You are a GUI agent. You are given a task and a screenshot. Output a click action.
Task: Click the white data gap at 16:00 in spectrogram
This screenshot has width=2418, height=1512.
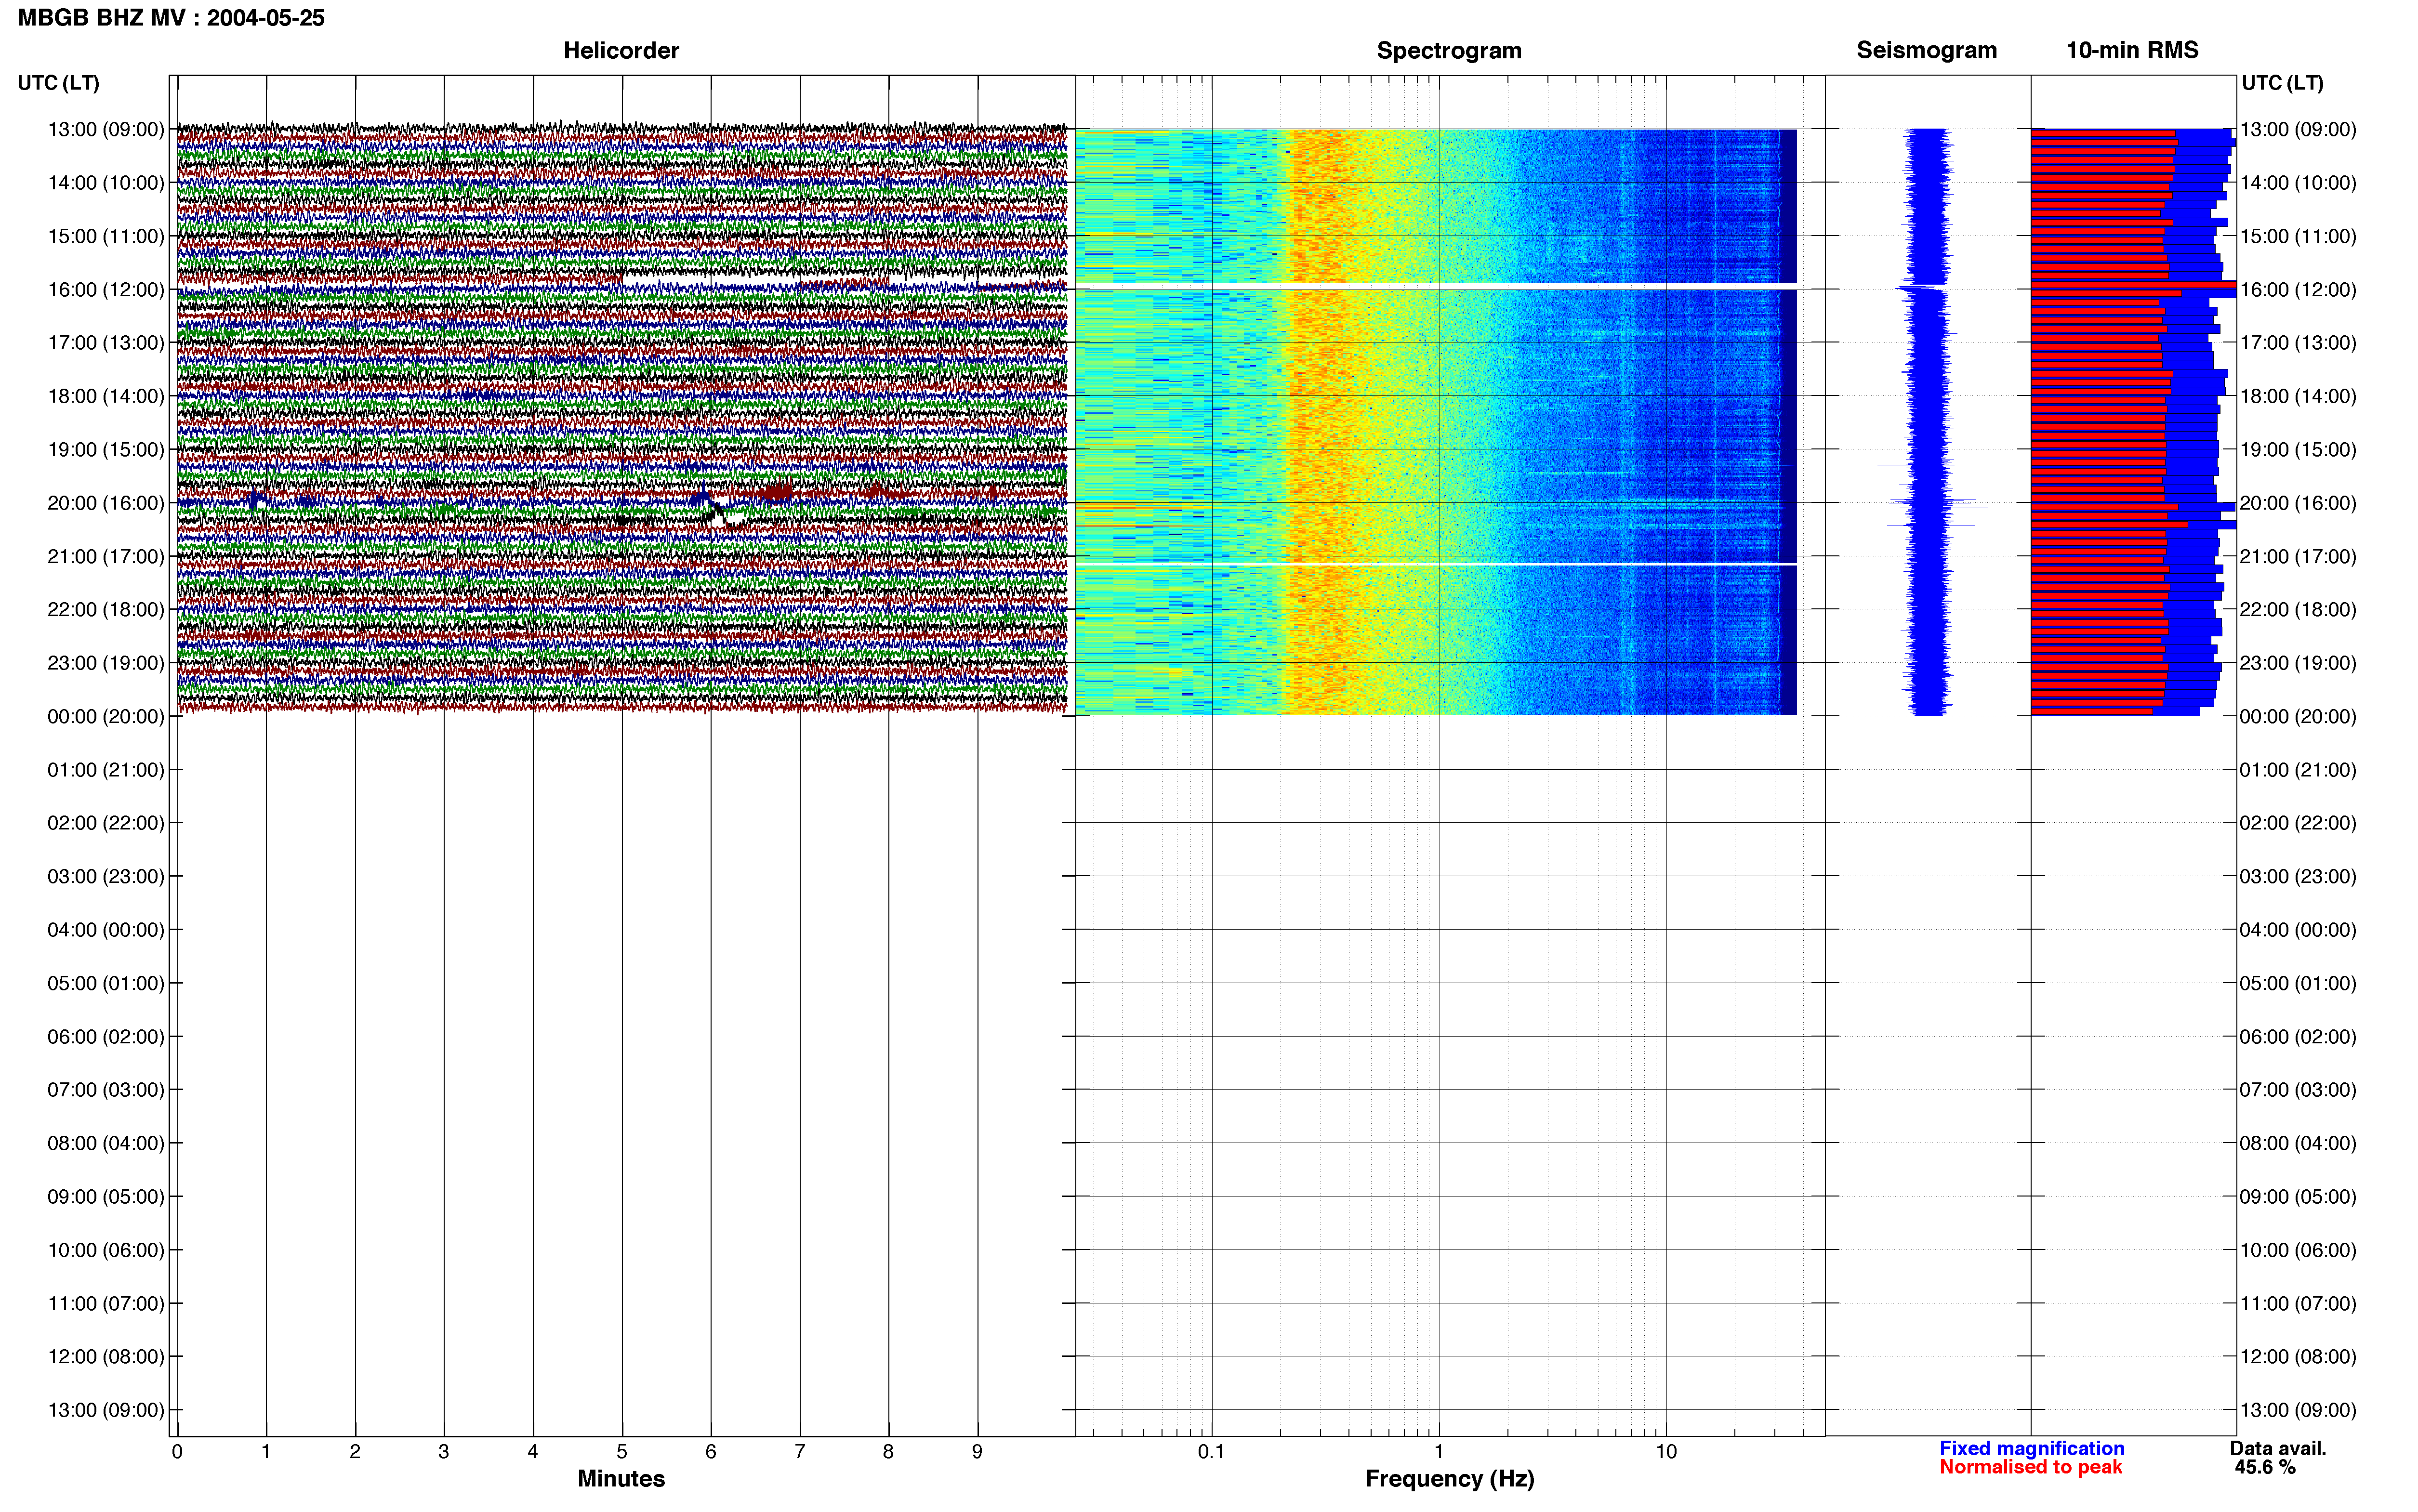[x=1436, y=287]
